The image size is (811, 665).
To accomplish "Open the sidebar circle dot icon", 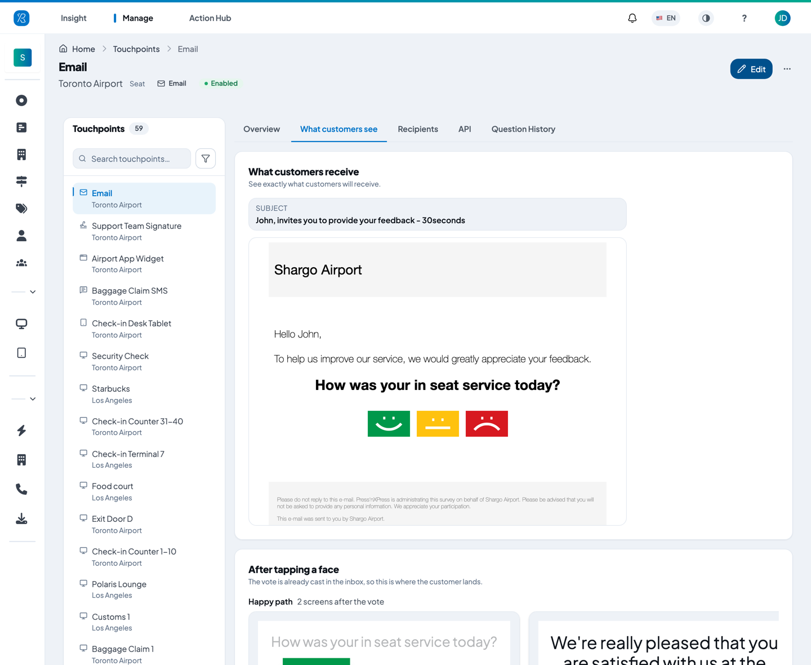I will click(21, 100).
